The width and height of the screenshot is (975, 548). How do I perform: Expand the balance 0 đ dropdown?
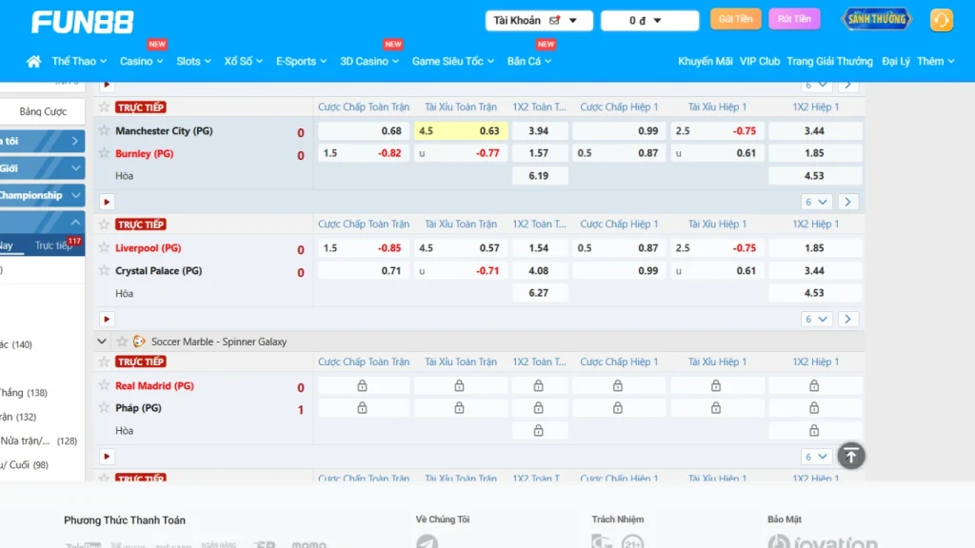coord(649,21)
